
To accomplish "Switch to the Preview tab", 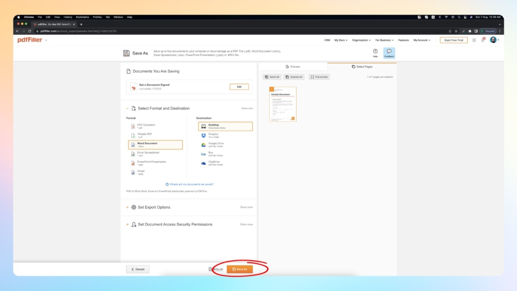I will (293, 67).
